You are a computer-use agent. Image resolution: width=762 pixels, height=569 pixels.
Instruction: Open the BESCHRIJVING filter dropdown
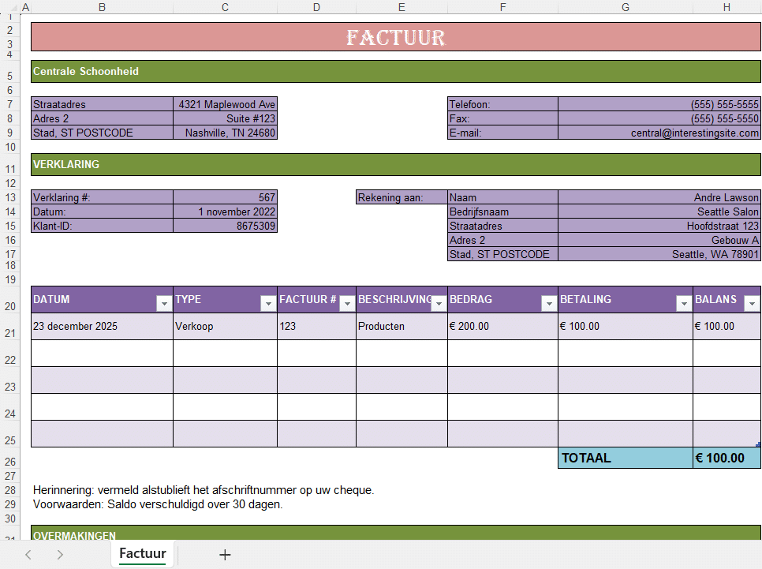[438, 302]
